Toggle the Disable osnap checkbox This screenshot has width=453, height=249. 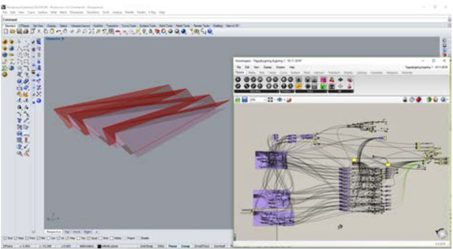coord(139,238)
